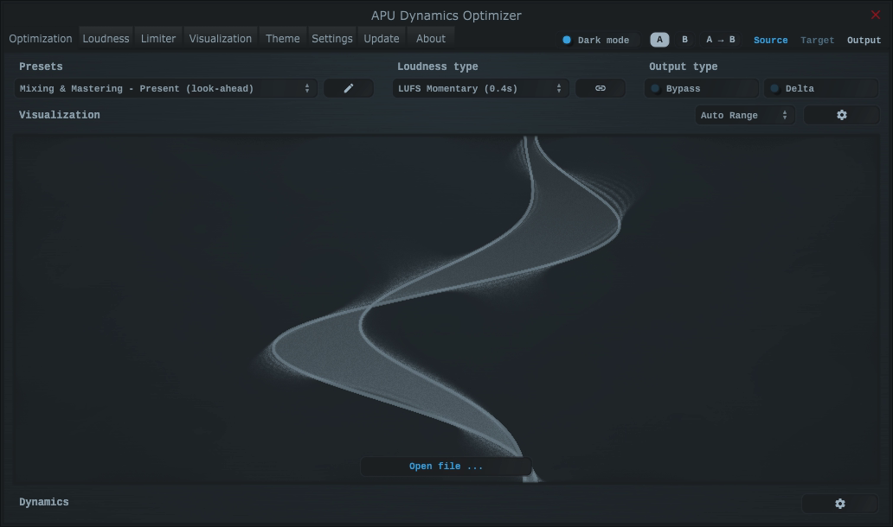Select the Target view
The image size is (893, 527).
(817, 40)
